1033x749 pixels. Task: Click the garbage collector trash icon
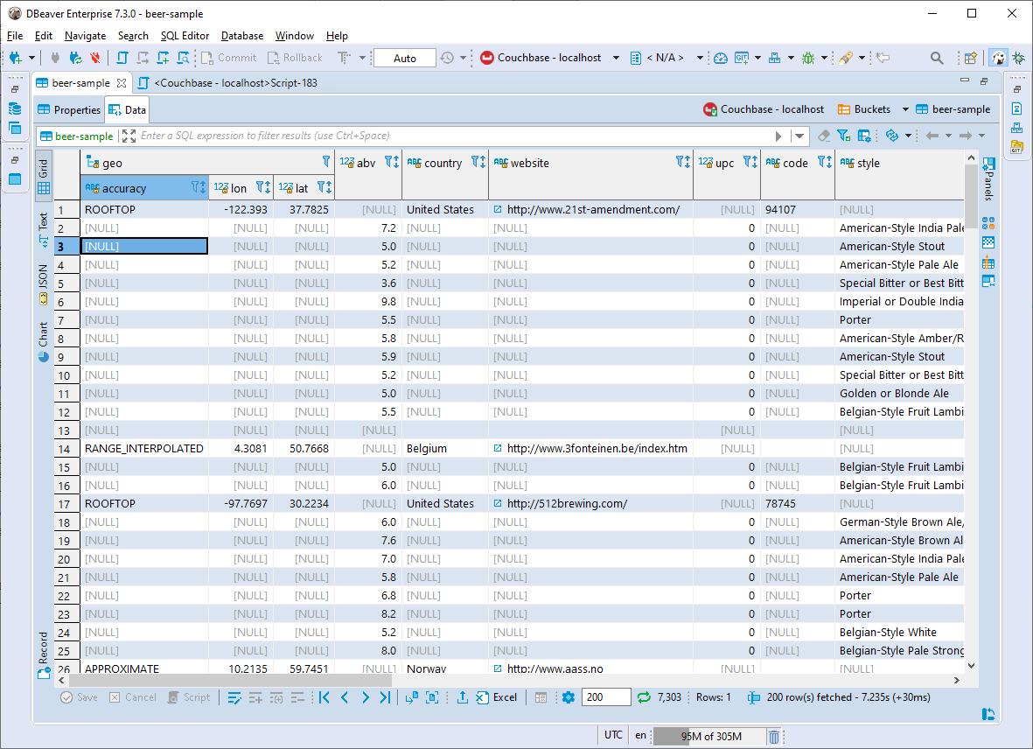click(x=774, y=736)
